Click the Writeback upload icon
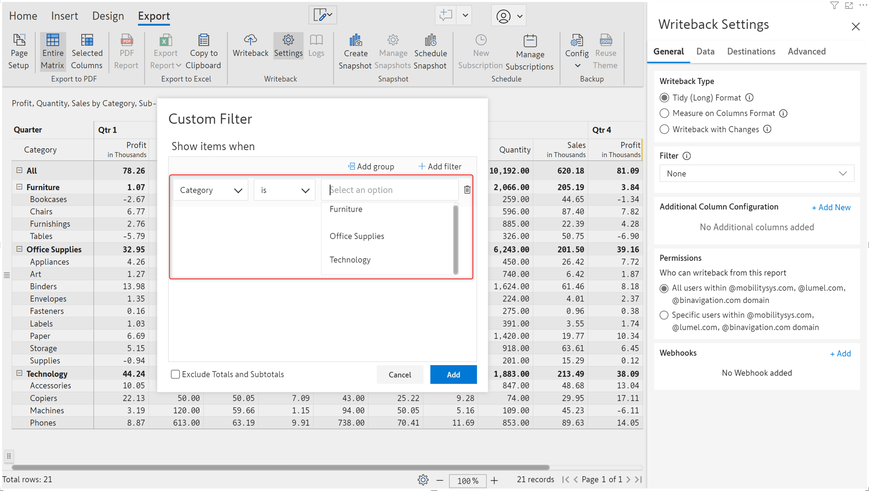The height and width of the screenshot is (491, 869). tap(250, 40)
